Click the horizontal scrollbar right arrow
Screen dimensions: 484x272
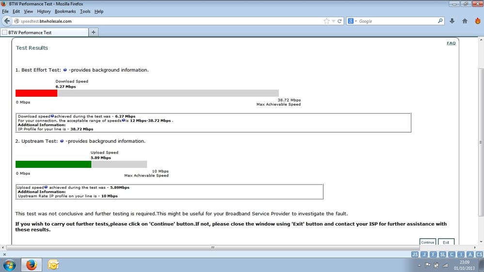pyautogui.click(x=475, y=247)
